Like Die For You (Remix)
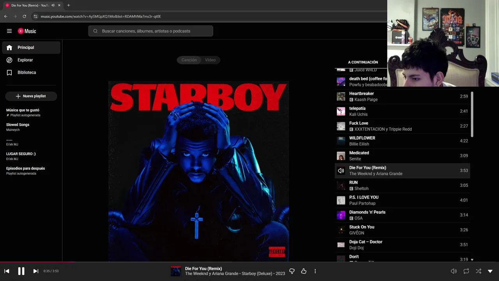The height and width of the screenshot is (281, 499). [x=304, y=271]
